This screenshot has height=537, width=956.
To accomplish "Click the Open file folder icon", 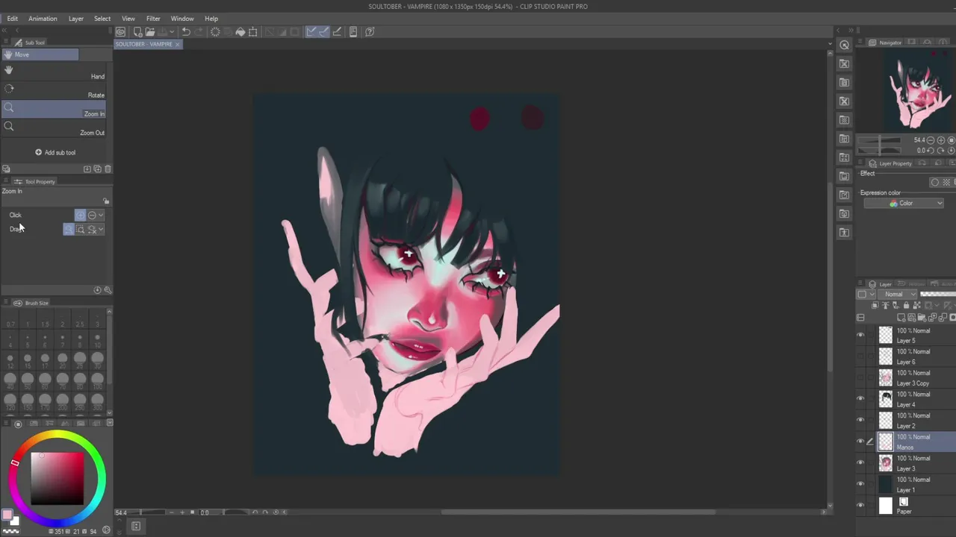I will click(150, 32).
